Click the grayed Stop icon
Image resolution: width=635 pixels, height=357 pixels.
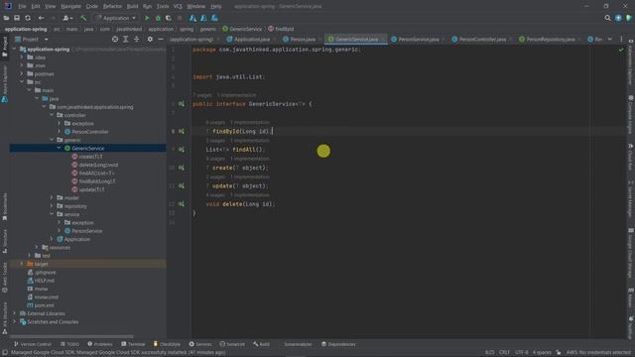point(180,18)
